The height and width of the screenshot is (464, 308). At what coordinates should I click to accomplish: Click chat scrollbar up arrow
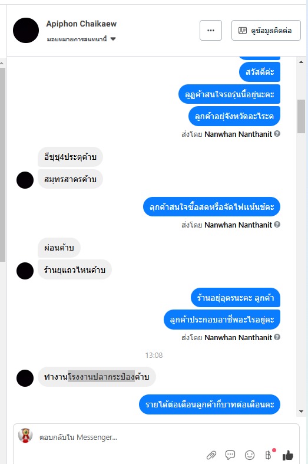coord(301,62)
